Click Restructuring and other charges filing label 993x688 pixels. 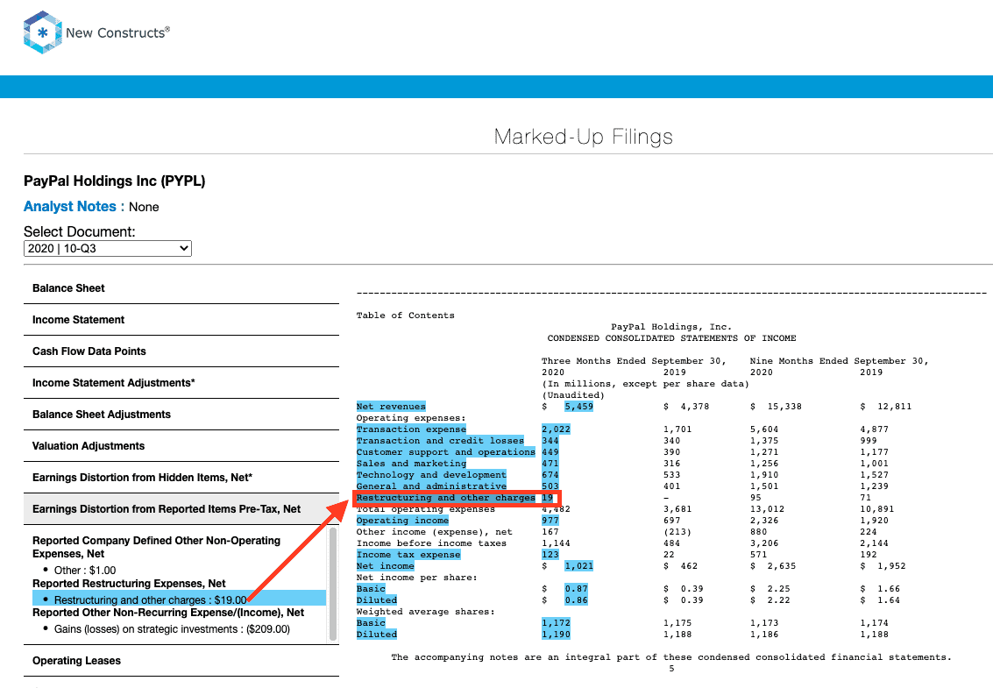coord(446,498)
